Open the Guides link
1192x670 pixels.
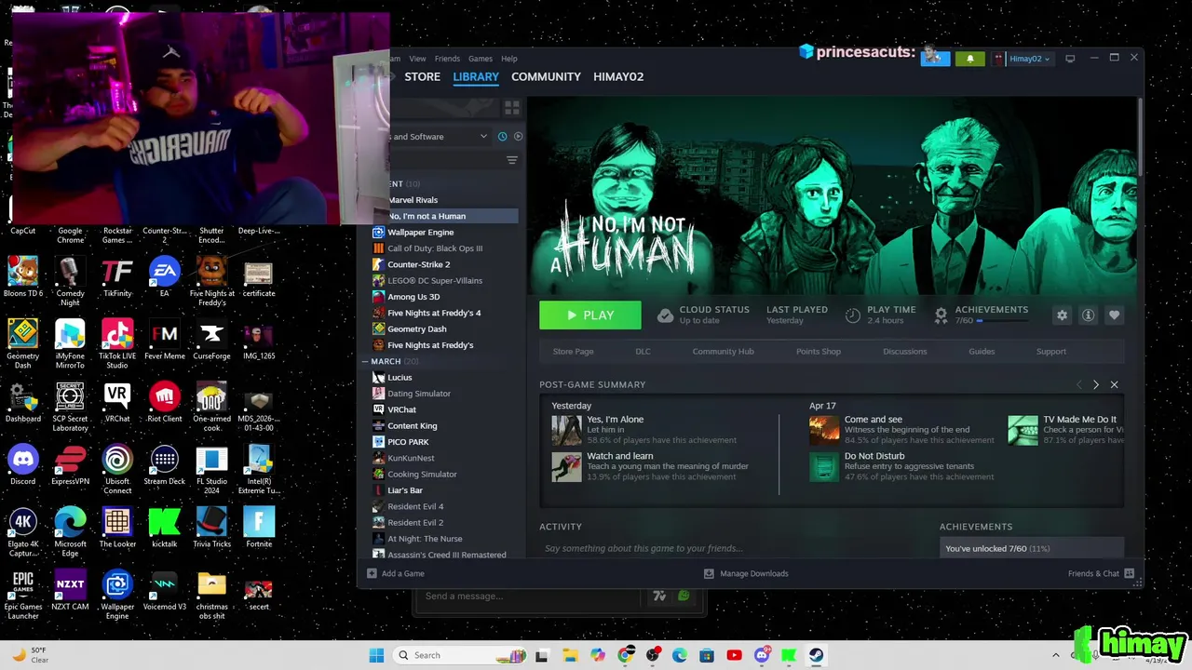click(x=982, y=352)
